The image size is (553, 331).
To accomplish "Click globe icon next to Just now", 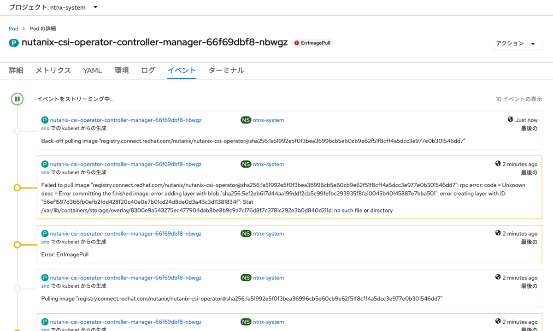I will [511, 119].
